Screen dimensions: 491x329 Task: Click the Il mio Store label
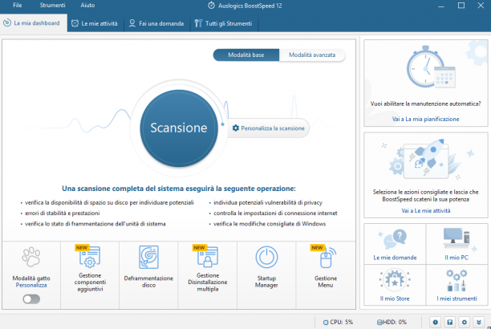coord(395,299)
